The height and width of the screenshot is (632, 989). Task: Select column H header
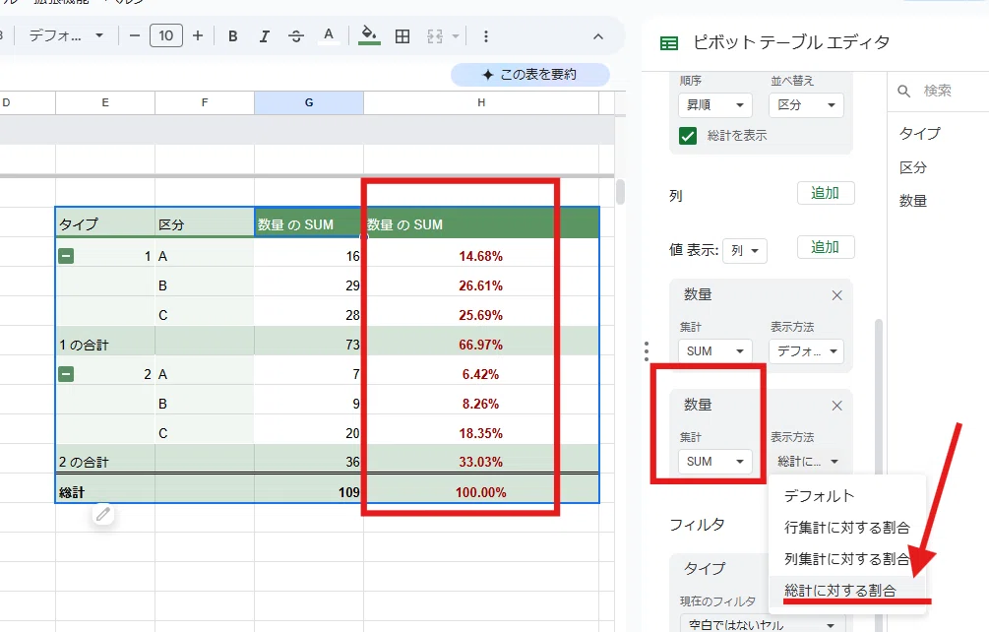(481, 102)
